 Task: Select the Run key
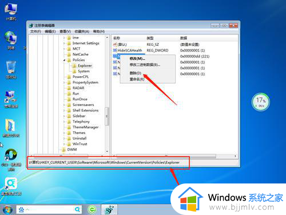pyautogui.click(x=76, y=93)
